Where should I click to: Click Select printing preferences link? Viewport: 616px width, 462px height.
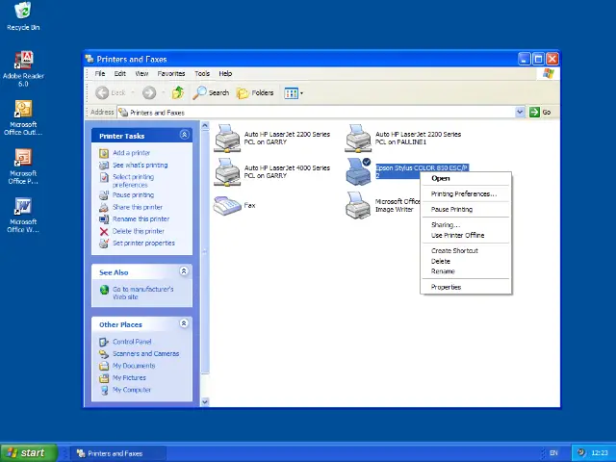tap(133, 181)
